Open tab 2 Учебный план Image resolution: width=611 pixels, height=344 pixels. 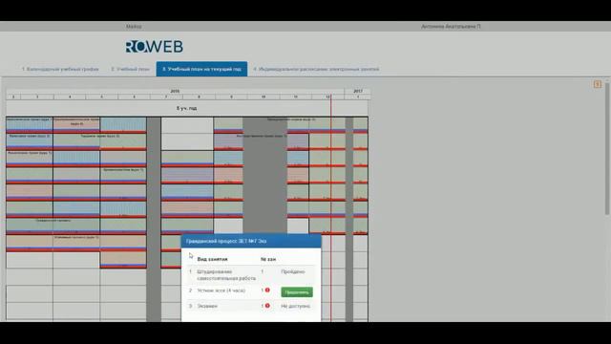(x=130, y=69)
